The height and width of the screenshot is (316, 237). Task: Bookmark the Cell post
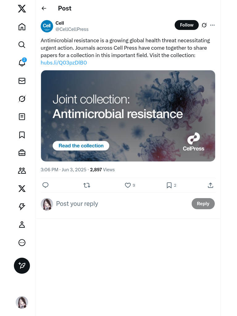click(x=169, y=185)
